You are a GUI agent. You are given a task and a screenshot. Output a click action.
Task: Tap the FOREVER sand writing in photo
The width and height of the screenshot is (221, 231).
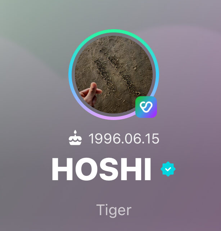click(105, 77)
